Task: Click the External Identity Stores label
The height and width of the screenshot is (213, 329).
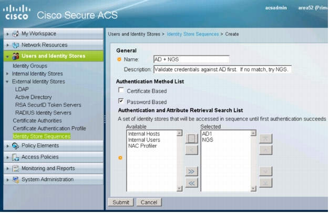Action: point(38,82)
